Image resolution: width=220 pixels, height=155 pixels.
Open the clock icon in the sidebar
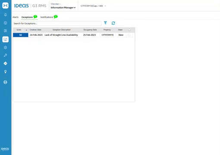(x=6, y=23)
